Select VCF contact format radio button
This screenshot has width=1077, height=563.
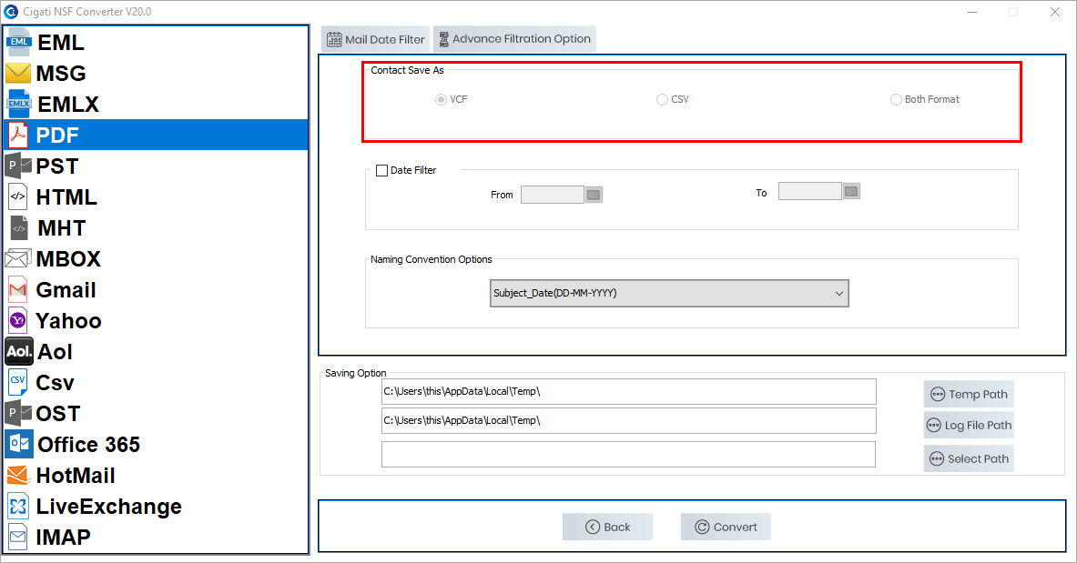pos(441,99)
